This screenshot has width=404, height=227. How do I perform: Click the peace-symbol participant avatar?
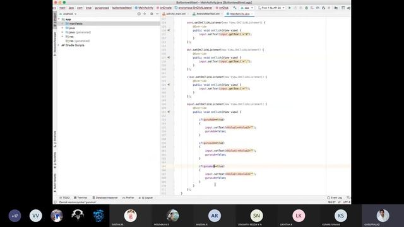pos(98,216)
